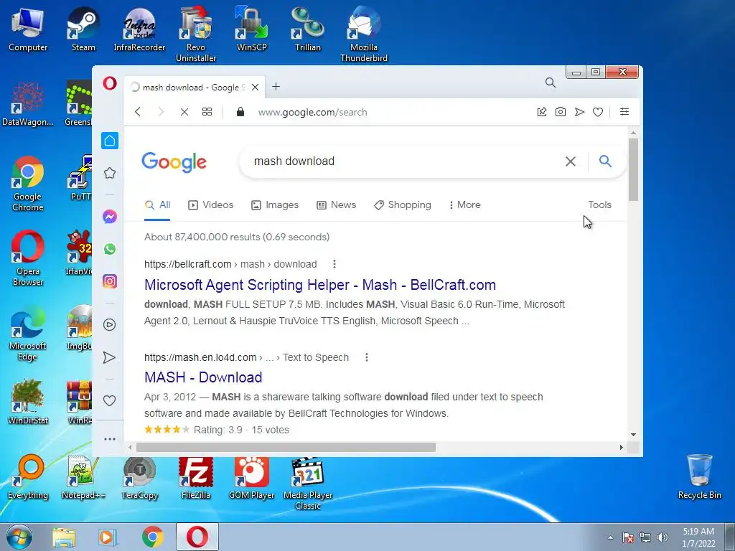Stop page loading with the X button
Viewport: 735px width, 551px height.
pos(184,112)
